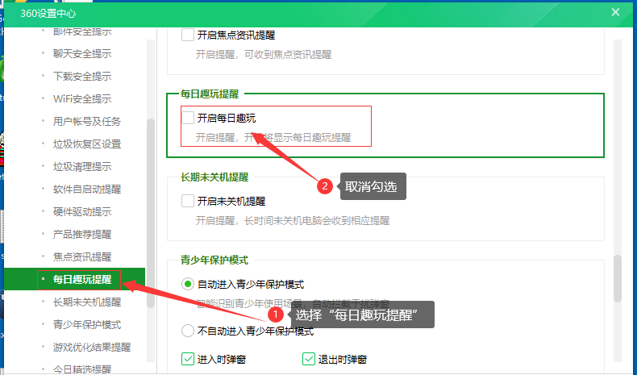The width and height of the screenshot is (637, 375).
Task: Open 用户帐号及任务 settings
Action: coord(87,122)
